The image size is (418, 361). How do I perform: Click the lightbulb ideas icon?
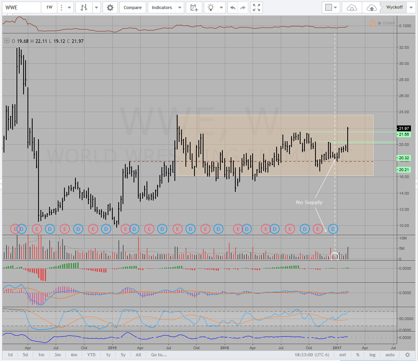tap(211, 7)
